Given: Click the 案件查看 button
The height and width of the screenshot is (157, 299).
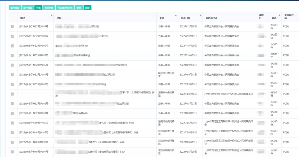Looking at the screenshot, I should pos(15,8).
